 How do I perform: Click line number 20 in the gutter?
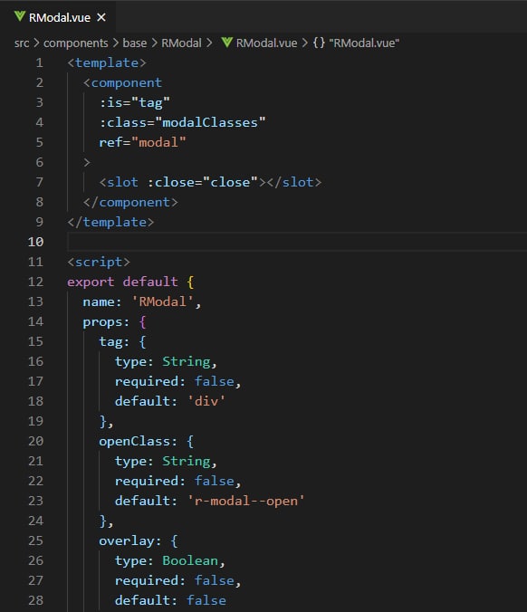[35, 441]
